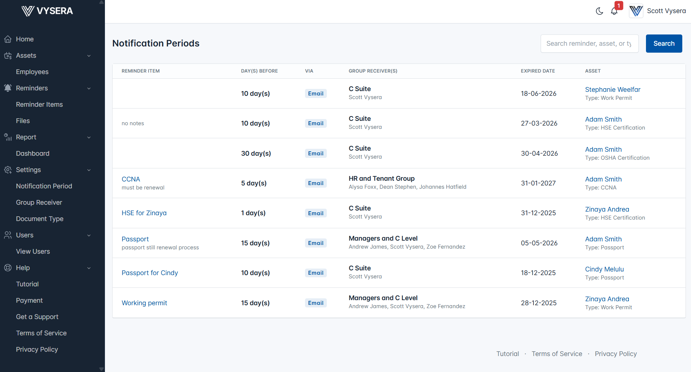Collapse the Users menu chevron
Screen dimensions: 691x372
89,235
